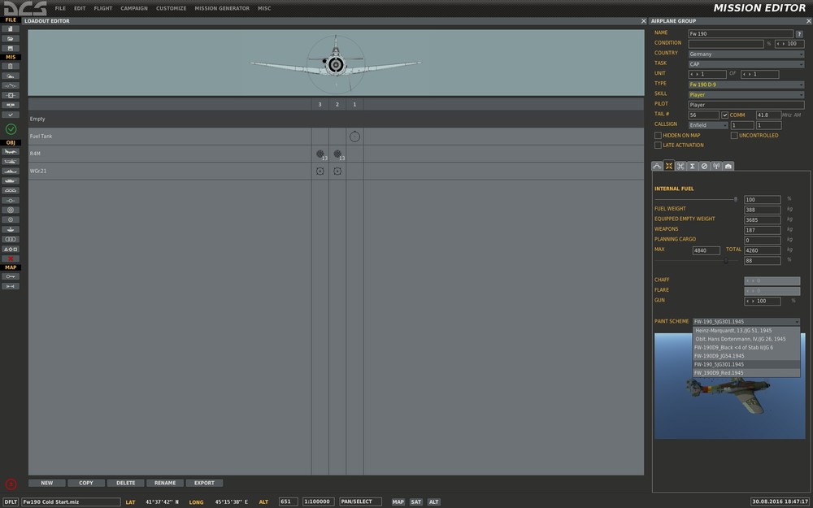Toggle the COMM checkbox
This screenshot has width=813, height=508.
tap(725, 115)
